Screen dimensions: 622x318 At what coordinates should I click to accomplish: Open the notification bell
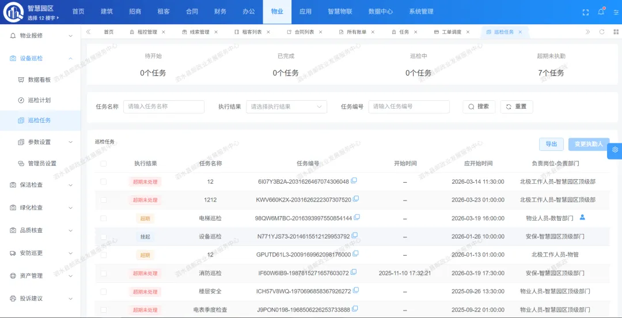[x=601, y=12]
